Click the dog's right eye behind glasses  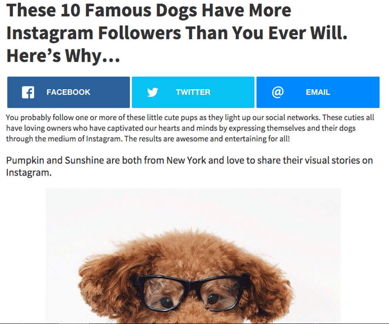213,299
